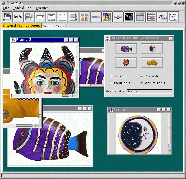Open the tabbed pane demo toolbar icon
The height and width of the screenshot is (179, 186).
(x=140, y=17)
